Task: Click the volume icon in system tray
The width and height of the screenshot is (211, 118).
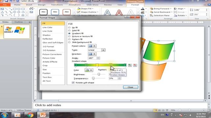Action: coord(191,115)
